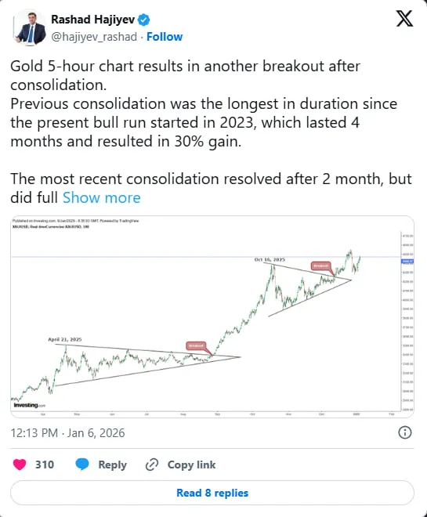Screen dimensions: 427x517
Task: Follow the hajiyev_rashad account
Action: 165,37
